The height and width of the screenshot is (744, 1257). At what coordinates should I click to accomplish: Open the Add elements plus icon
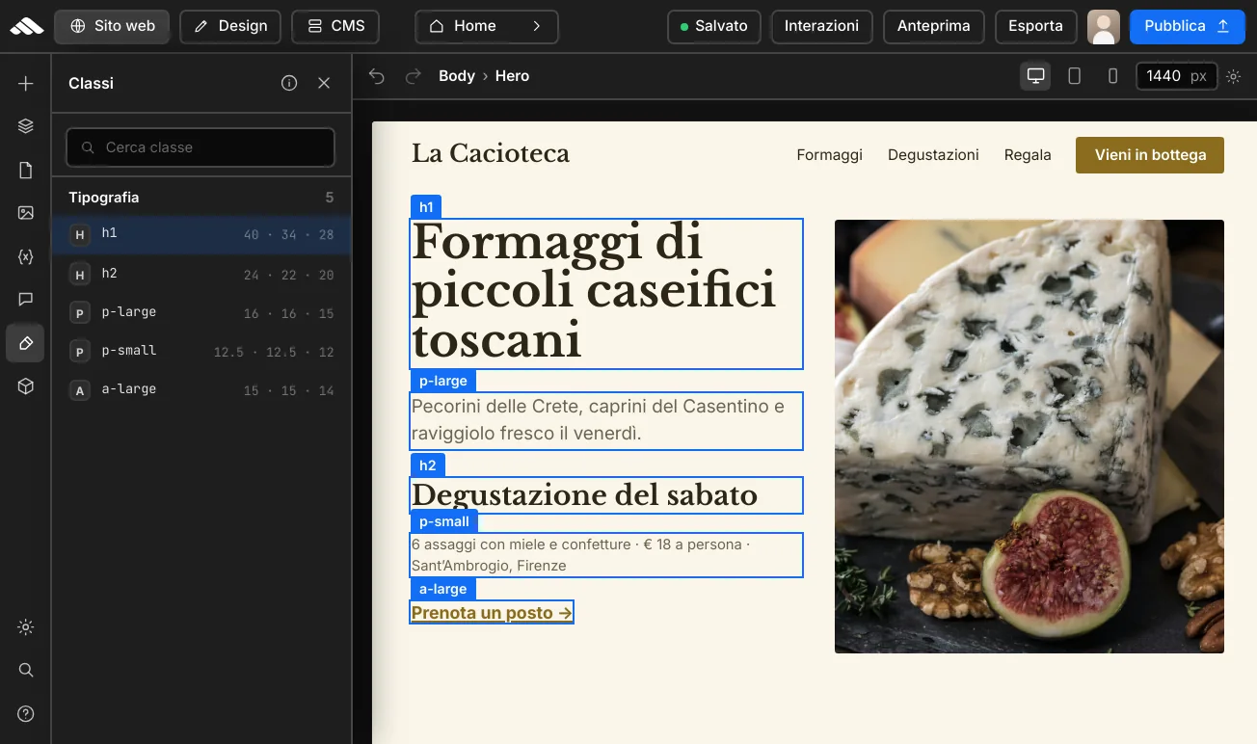[x=26, y=84]
